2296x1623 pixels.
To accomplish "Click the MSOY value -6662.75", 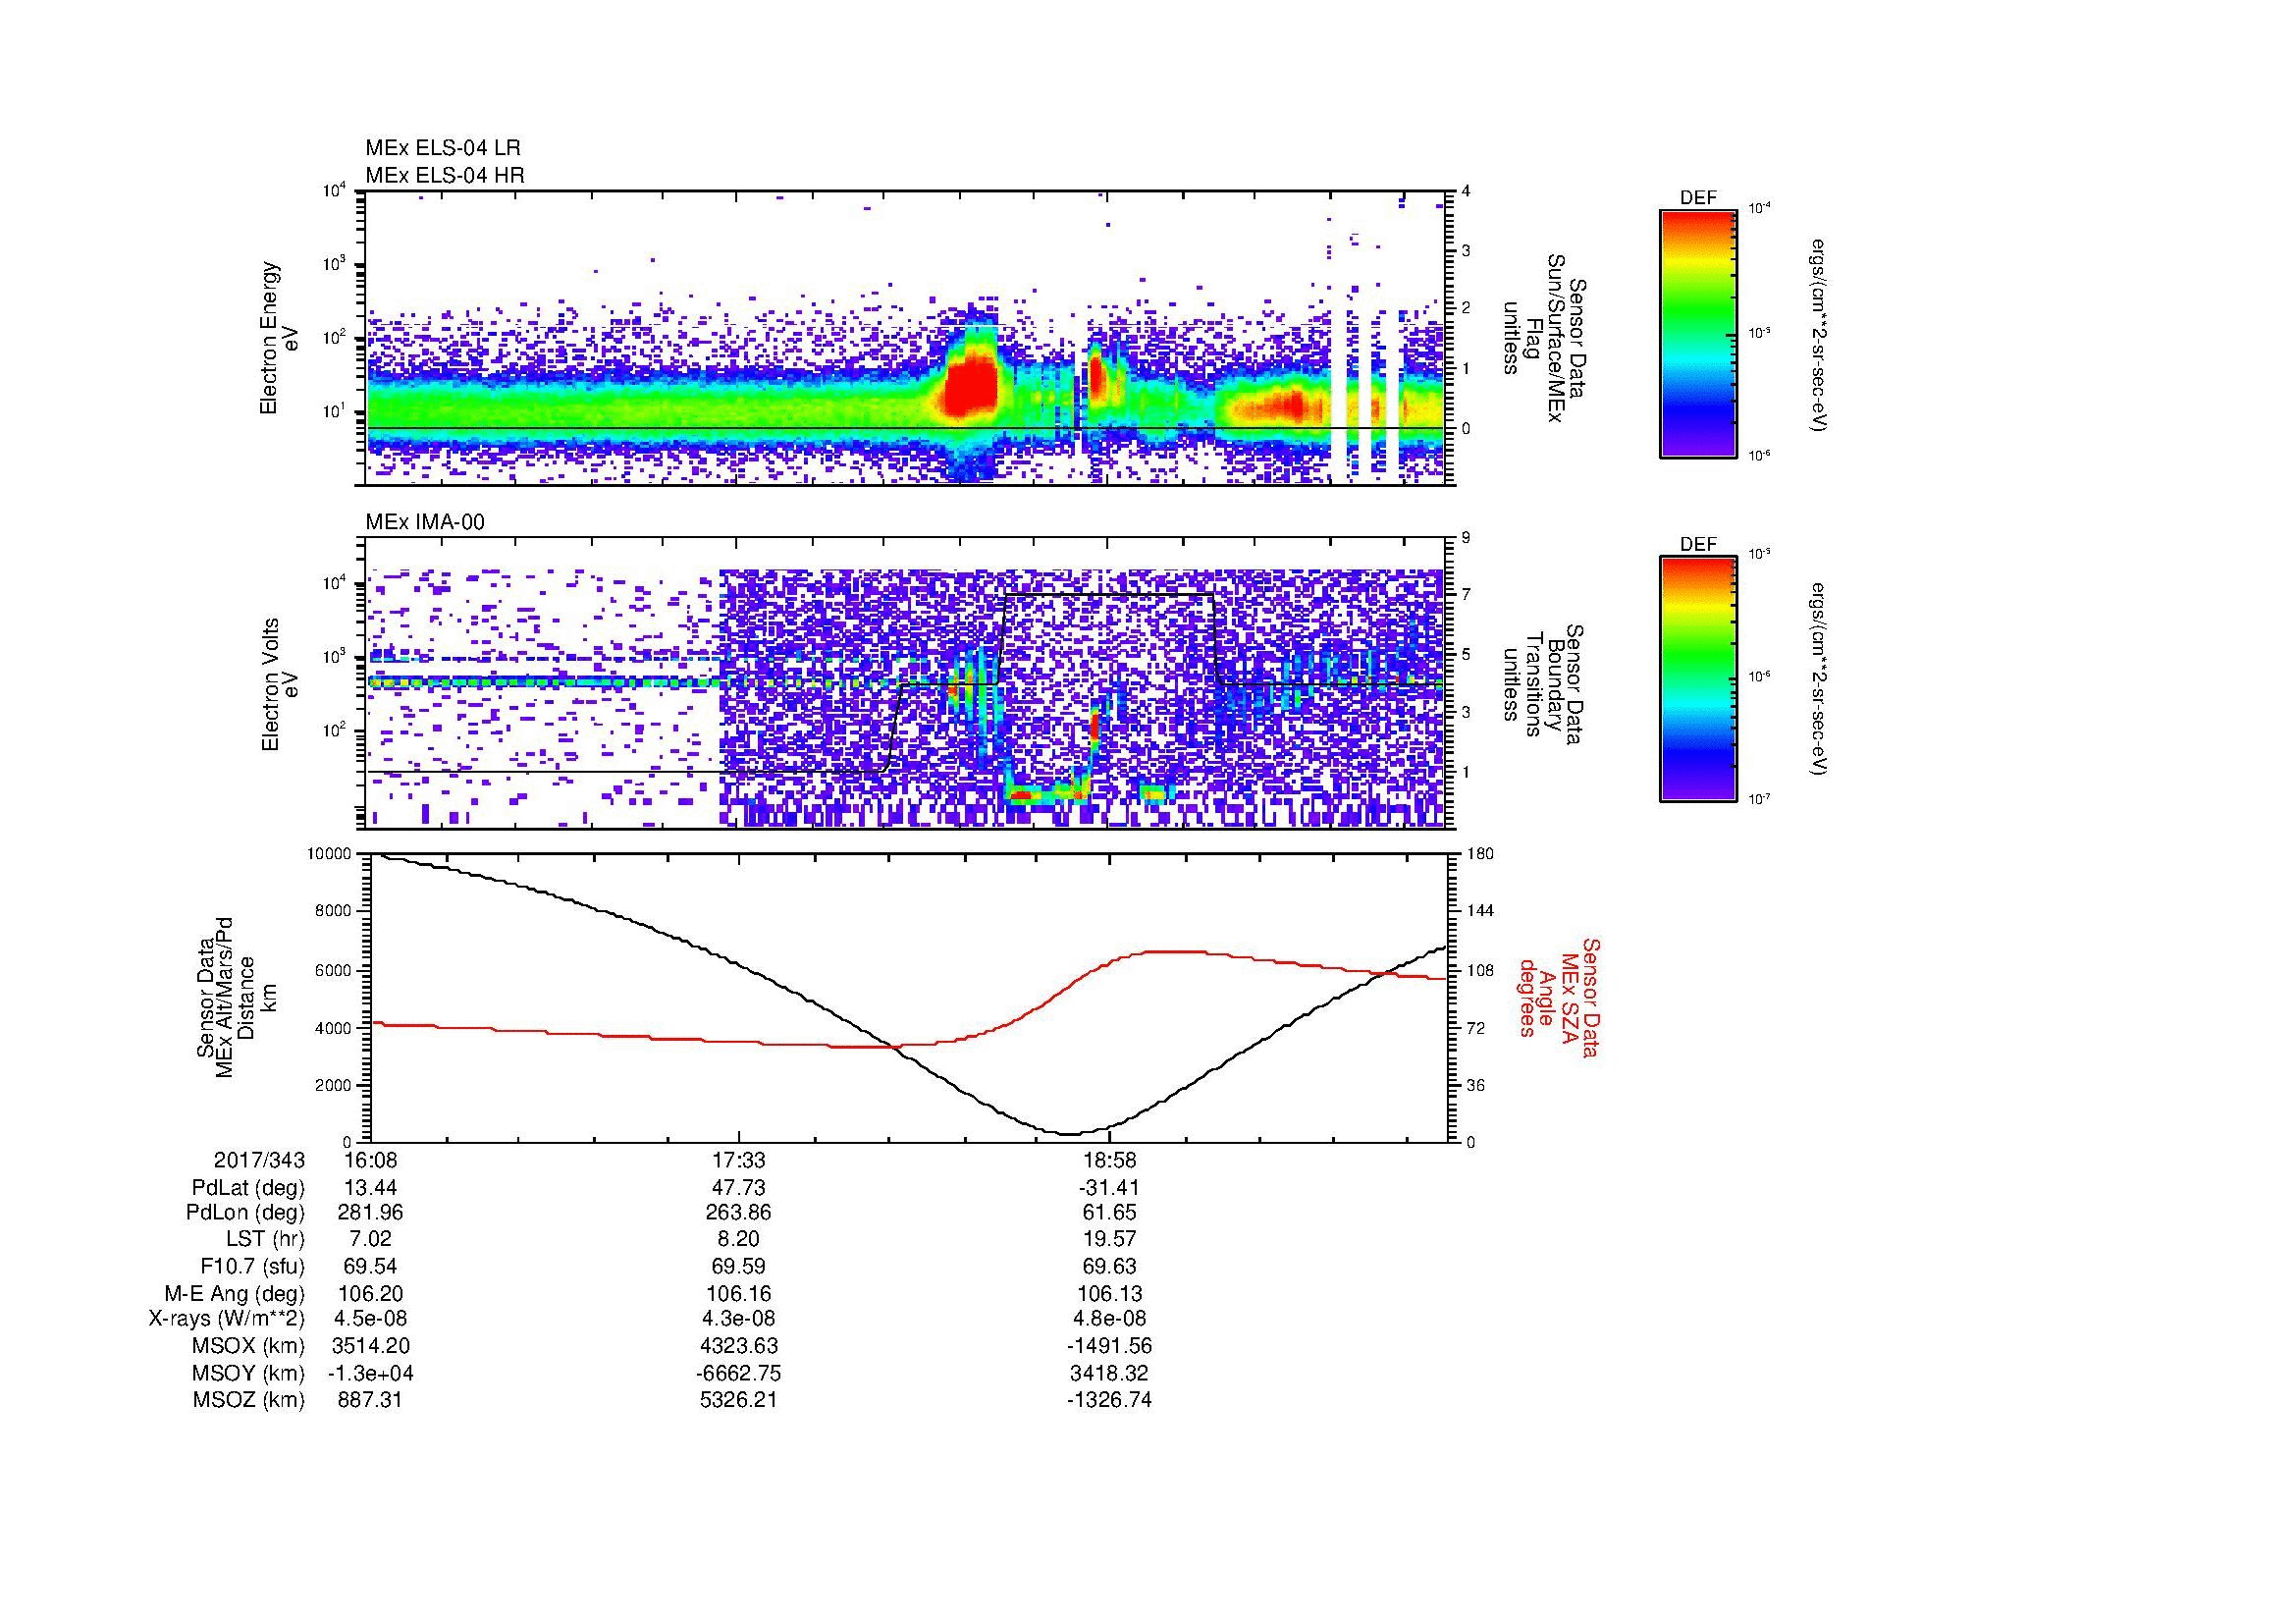I will (x=739, y=1373).
